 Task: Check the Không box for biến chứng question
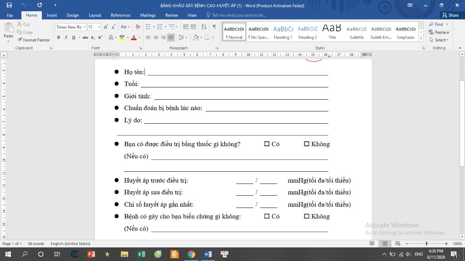(x=307, y=216)
